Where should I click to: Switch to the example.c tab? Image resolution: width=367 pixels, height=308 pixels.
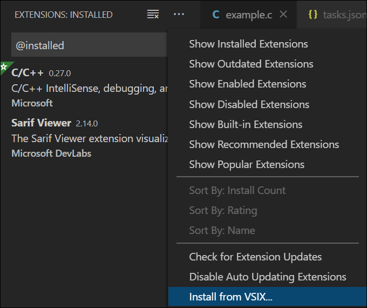point(249,15)
